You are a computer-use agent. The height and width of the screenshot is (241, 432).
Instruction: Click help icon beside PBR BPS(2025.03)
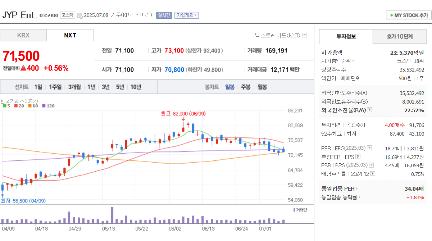pyautogui.click(x=372, y=165)
